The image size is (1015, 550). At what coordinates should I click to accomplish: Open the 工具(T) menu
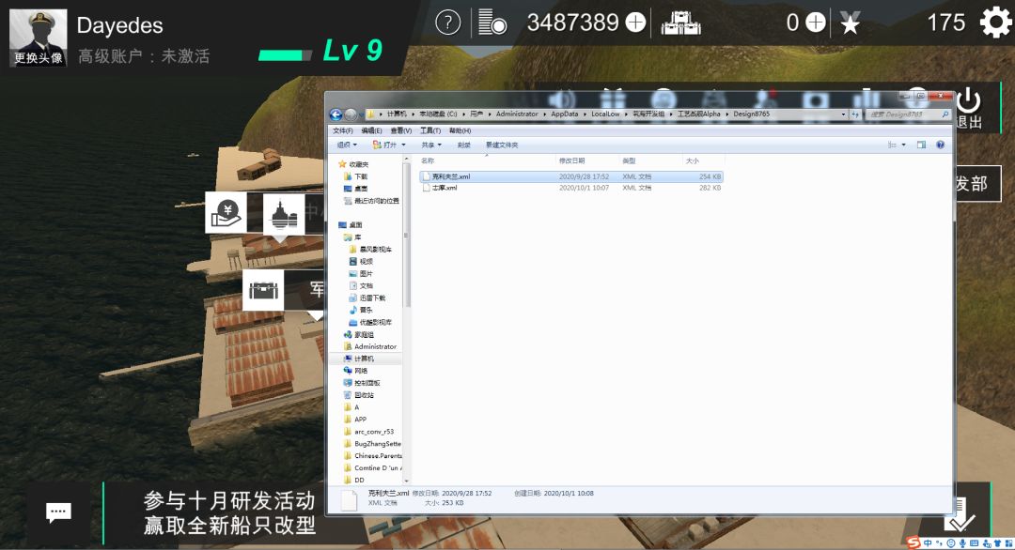[x=429, y=130]
